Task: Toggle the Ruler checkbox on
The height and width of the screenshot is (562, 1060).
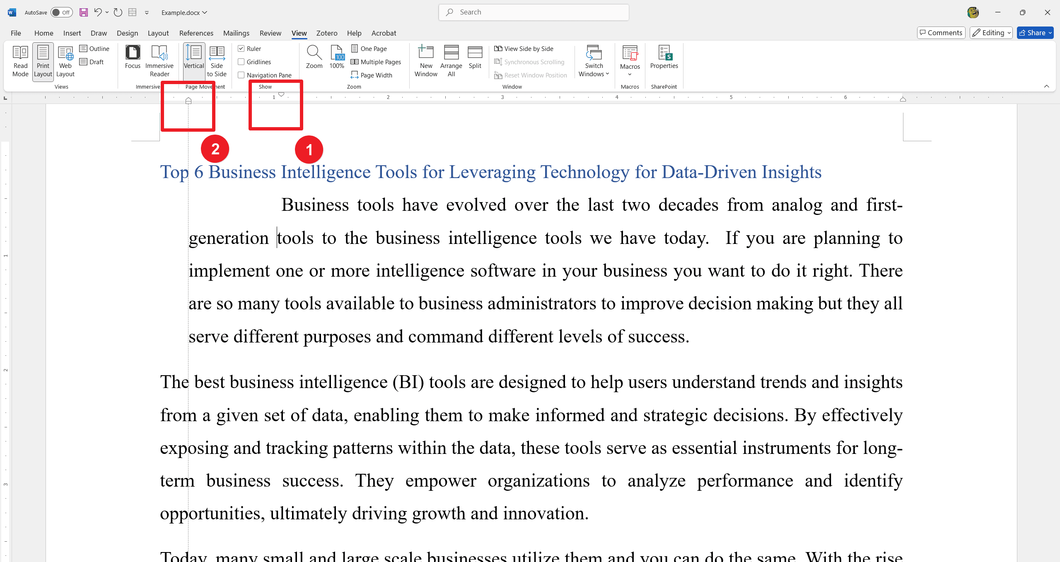Action: 241,48
